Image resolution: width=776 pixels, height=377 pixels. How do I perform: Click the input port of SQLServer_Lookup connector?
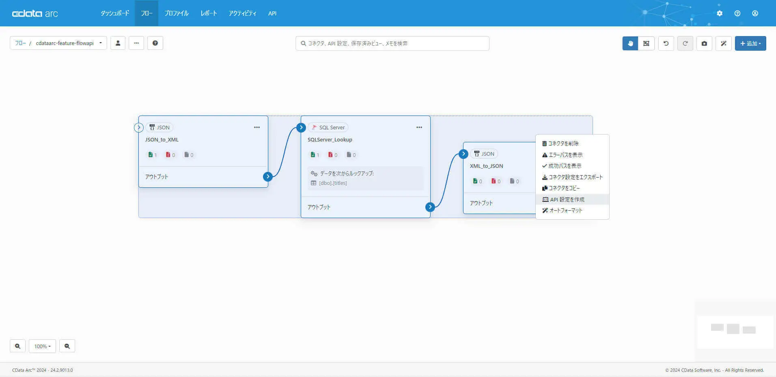tap(301, 128)
